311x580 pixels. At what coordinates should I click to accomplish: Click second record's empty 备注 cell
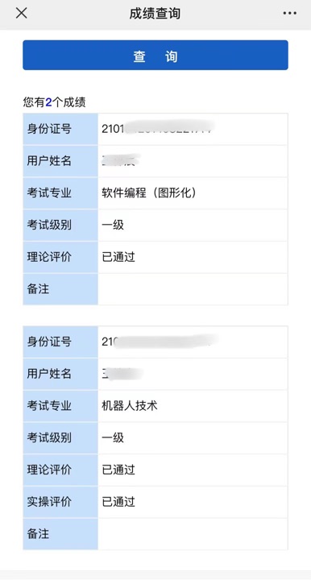[193, 534]
